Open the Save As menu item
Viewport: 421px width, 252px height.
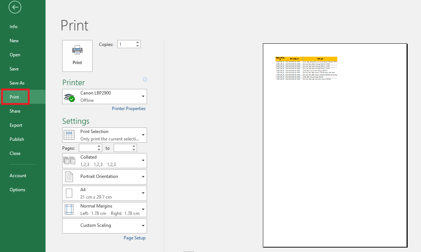17,83
